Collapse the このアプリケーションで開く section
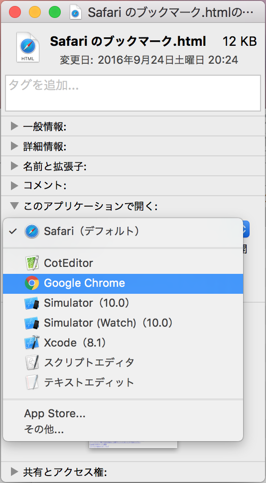Screen dimensions: 266x483 point(14,206)
